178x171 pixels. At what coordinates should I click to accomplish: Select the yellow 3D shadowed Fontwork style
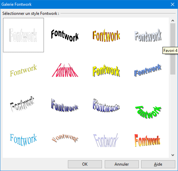(x=106, y=70)
